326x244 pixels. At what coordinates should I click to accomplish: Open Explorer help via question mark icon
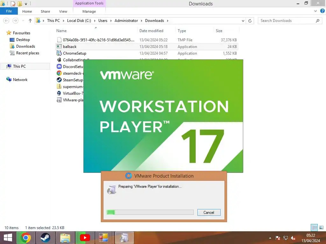click(x=322, y=11)
